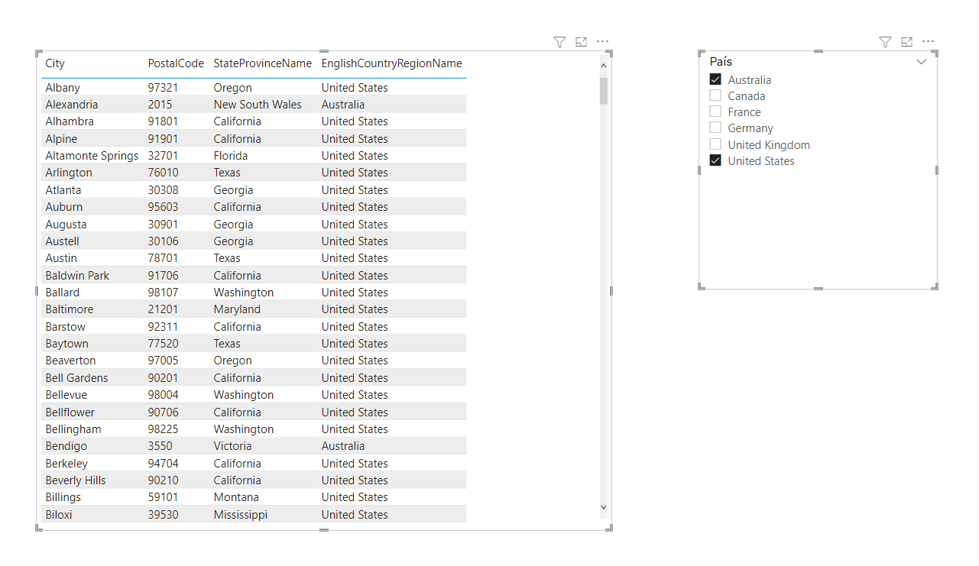
Task: Open the filter icon on the table visual
Action: 559,42
